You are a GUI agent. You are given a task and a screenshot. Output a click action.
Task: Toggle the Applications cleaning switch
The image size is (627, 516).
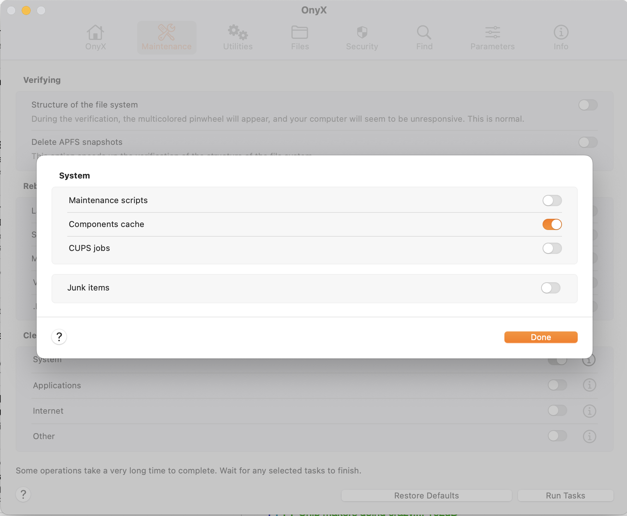557,385
